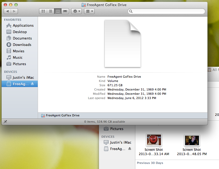Select FreeAg... drive in background window
219x169 pixels.
[x=118, y=149]
